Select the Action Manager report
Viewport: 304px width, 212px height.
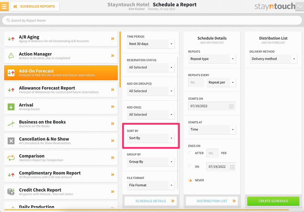coord(61,56)
